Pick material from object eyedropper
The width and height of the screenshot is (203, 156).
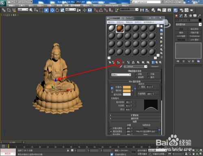[121, 66]
